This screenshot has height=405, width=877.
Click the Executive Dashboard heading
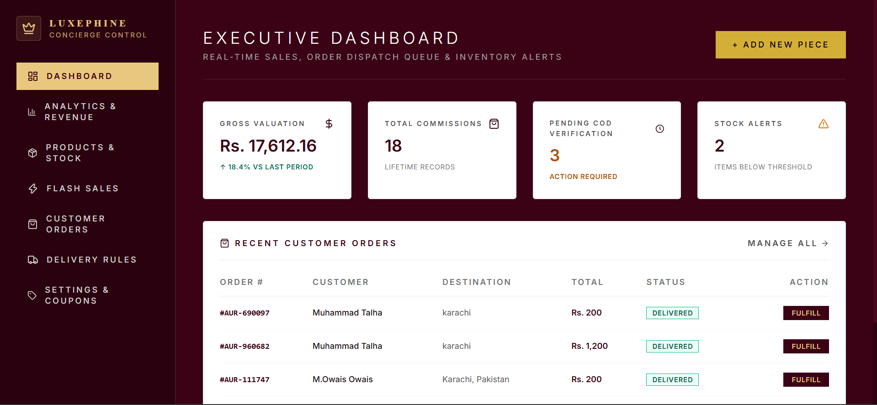click(331, 38)
